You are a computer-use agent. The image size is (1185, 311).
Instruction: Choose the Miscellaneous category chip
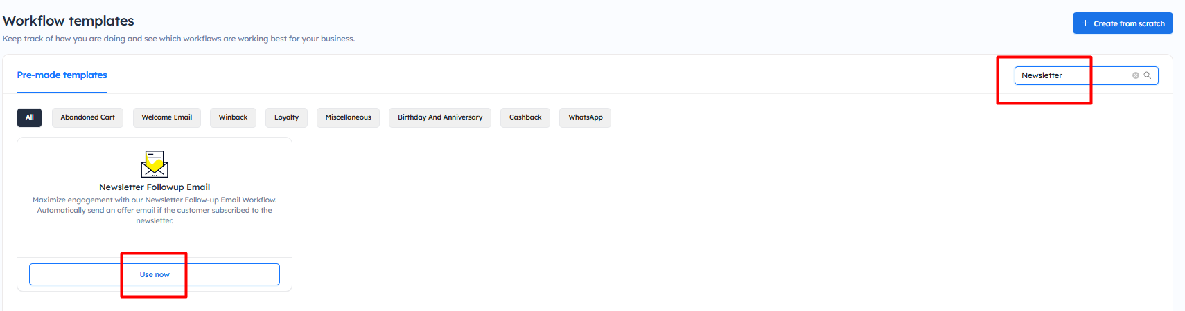pos(348,117)
